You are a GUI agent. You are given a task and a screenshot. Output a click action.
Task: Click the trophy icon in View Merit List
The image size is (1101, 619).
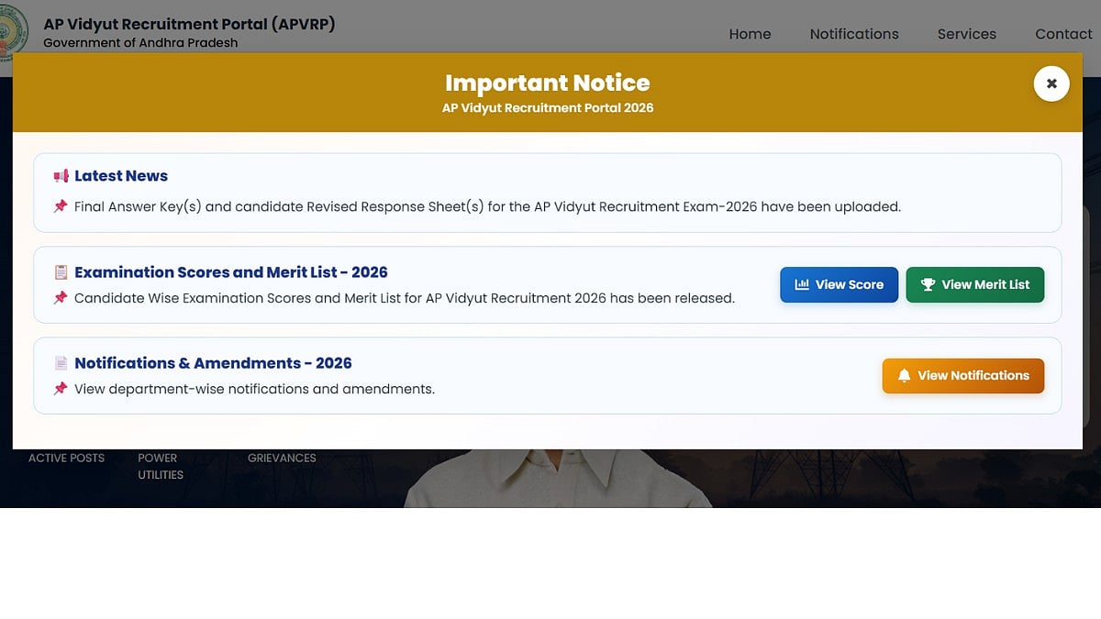928,284
